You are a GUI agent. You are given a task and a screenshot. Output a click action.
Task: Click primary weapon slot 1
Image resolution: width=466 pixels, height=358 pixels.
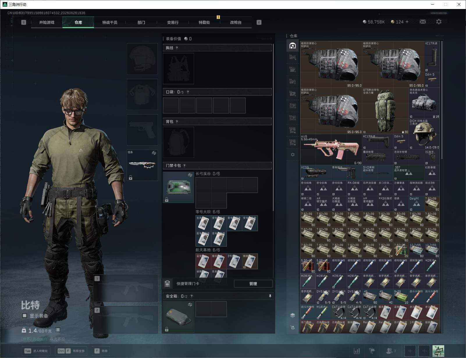[126, 288]
